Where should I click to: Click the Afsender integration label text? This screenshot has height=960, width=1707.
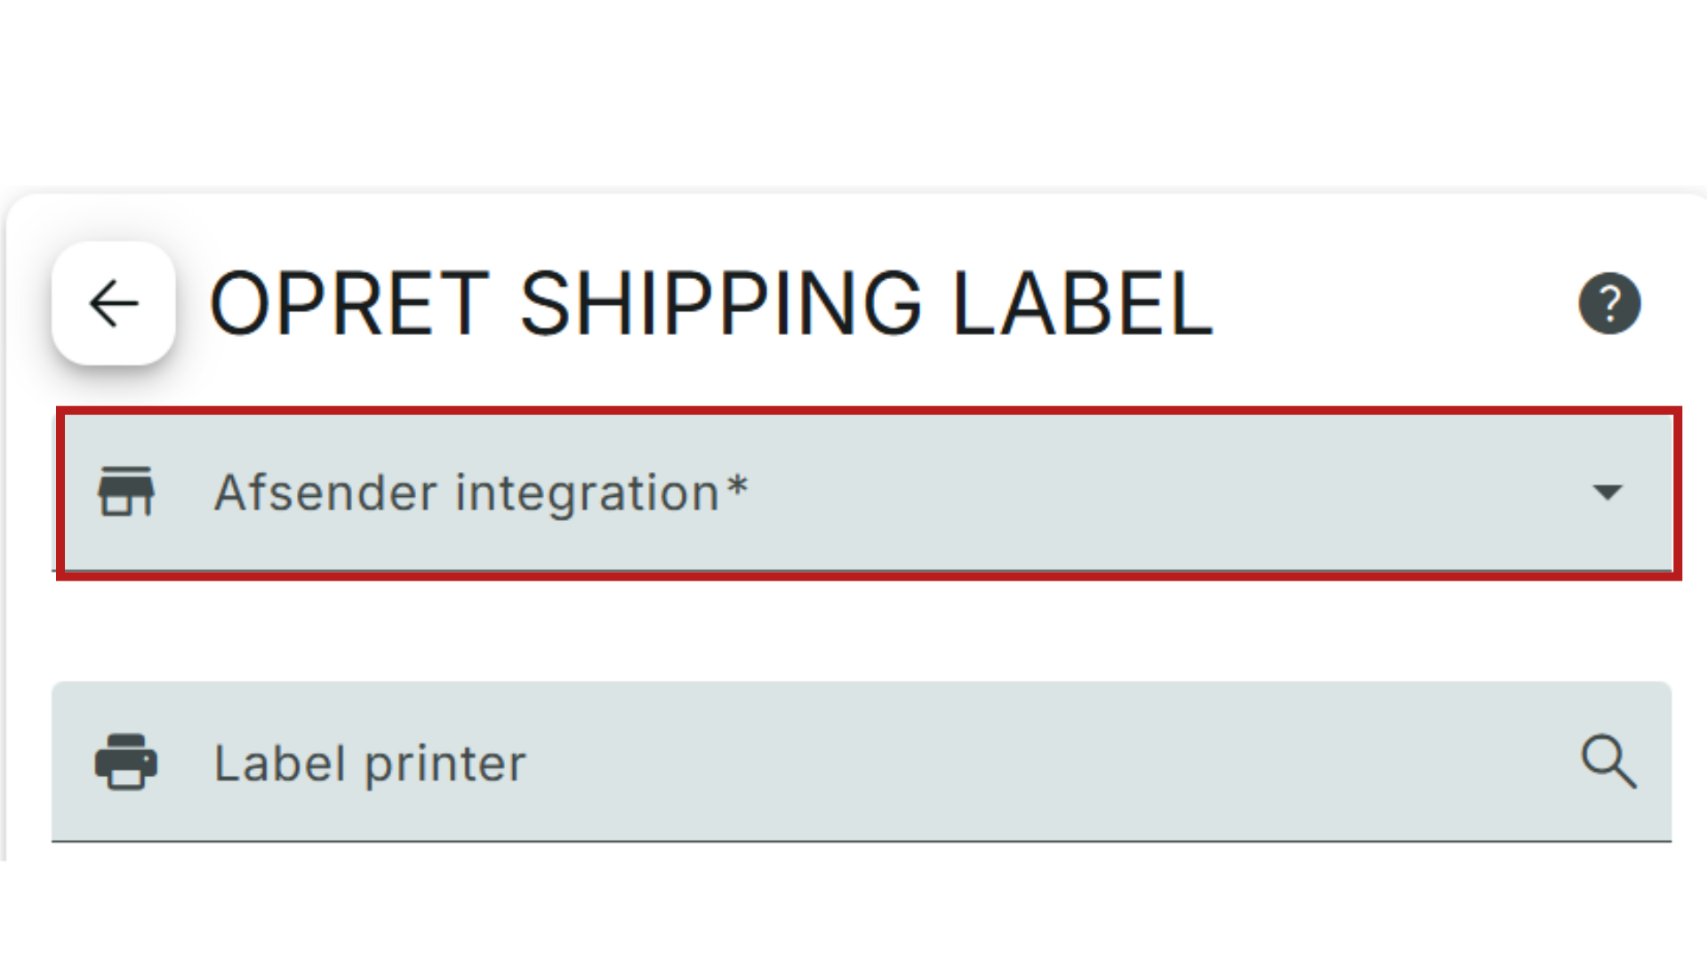[x=468, y=493]
